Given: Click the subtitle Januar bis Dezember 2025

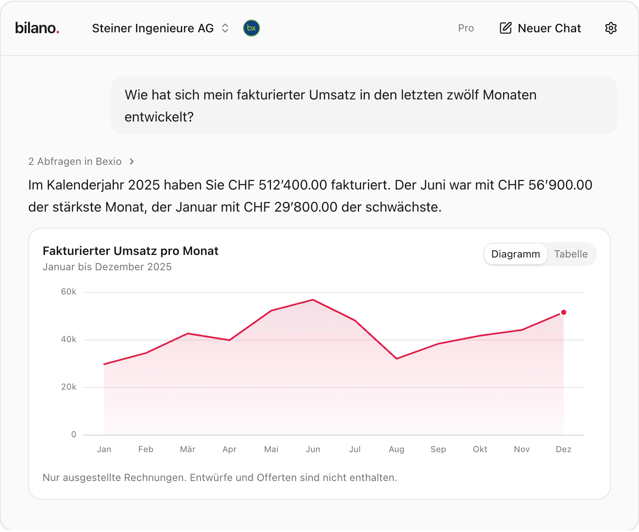Looking at the screenshot, I should pos(107,267).
